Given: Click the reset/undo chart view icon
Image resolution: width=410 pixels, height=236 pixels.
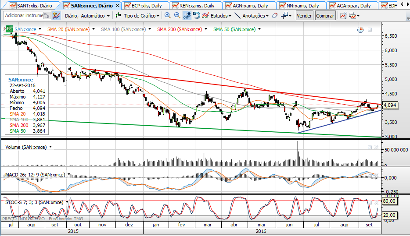Looking at the screenshot, I should point(196,15).
